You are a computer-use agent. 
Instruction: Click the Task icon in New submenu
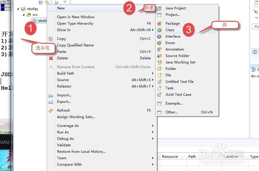coord(159,88)
